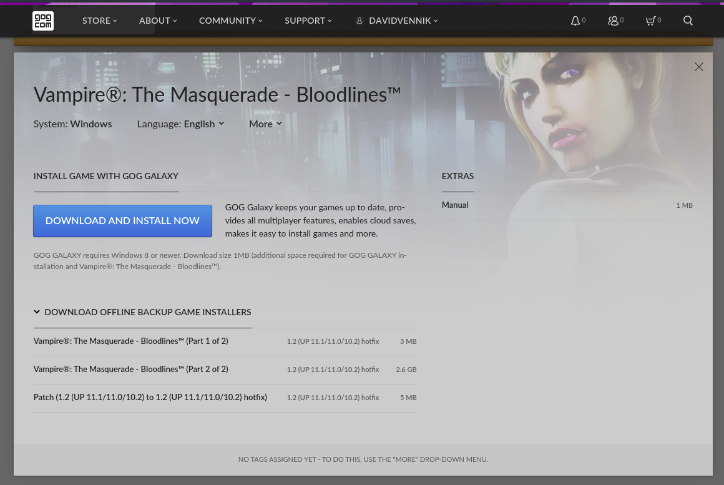Collapse Download Offline Backup Game Installers section
The height and width of the screenshot is (485, 724).
(142, 312)
